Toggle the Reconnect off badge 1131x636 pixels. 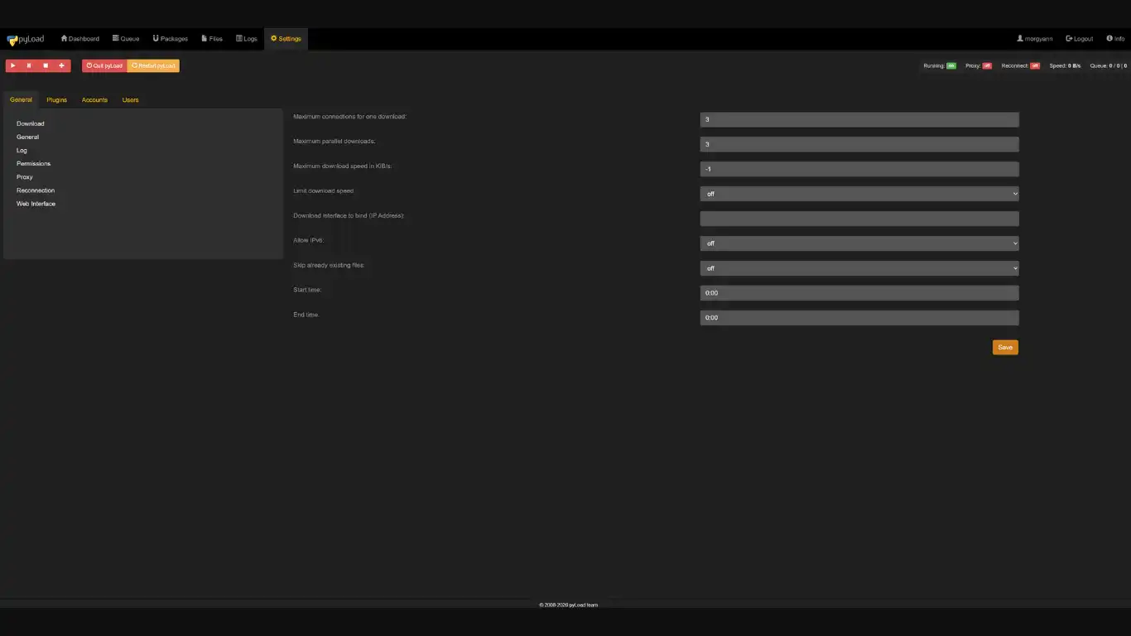tap(1035, 65)
